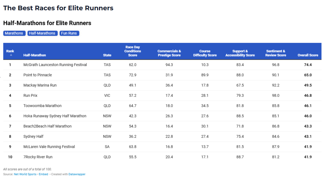Viewport: 325px width, 179px height.
Task: Open the Datawrapper link
Action: tap(77, 174)
